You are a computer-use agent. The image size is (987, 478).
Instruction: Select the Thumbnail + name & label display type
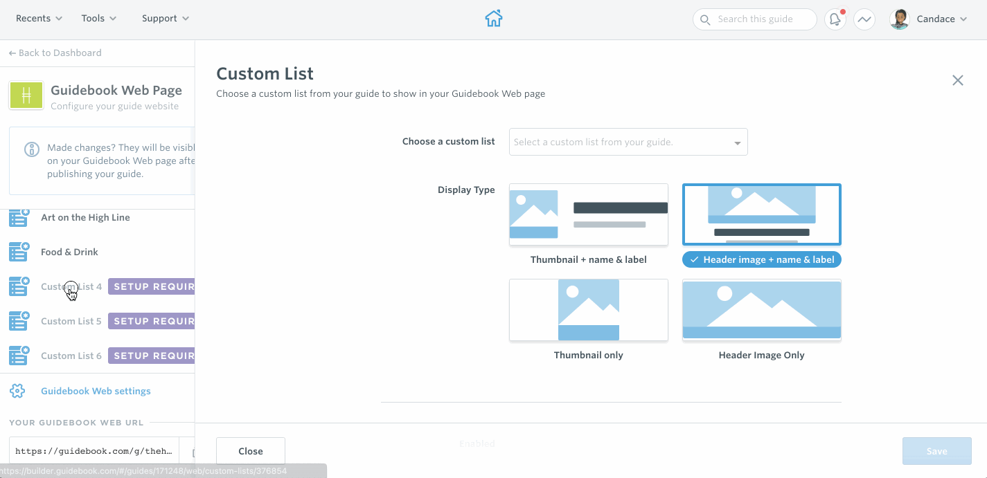[x=588, y=214]
